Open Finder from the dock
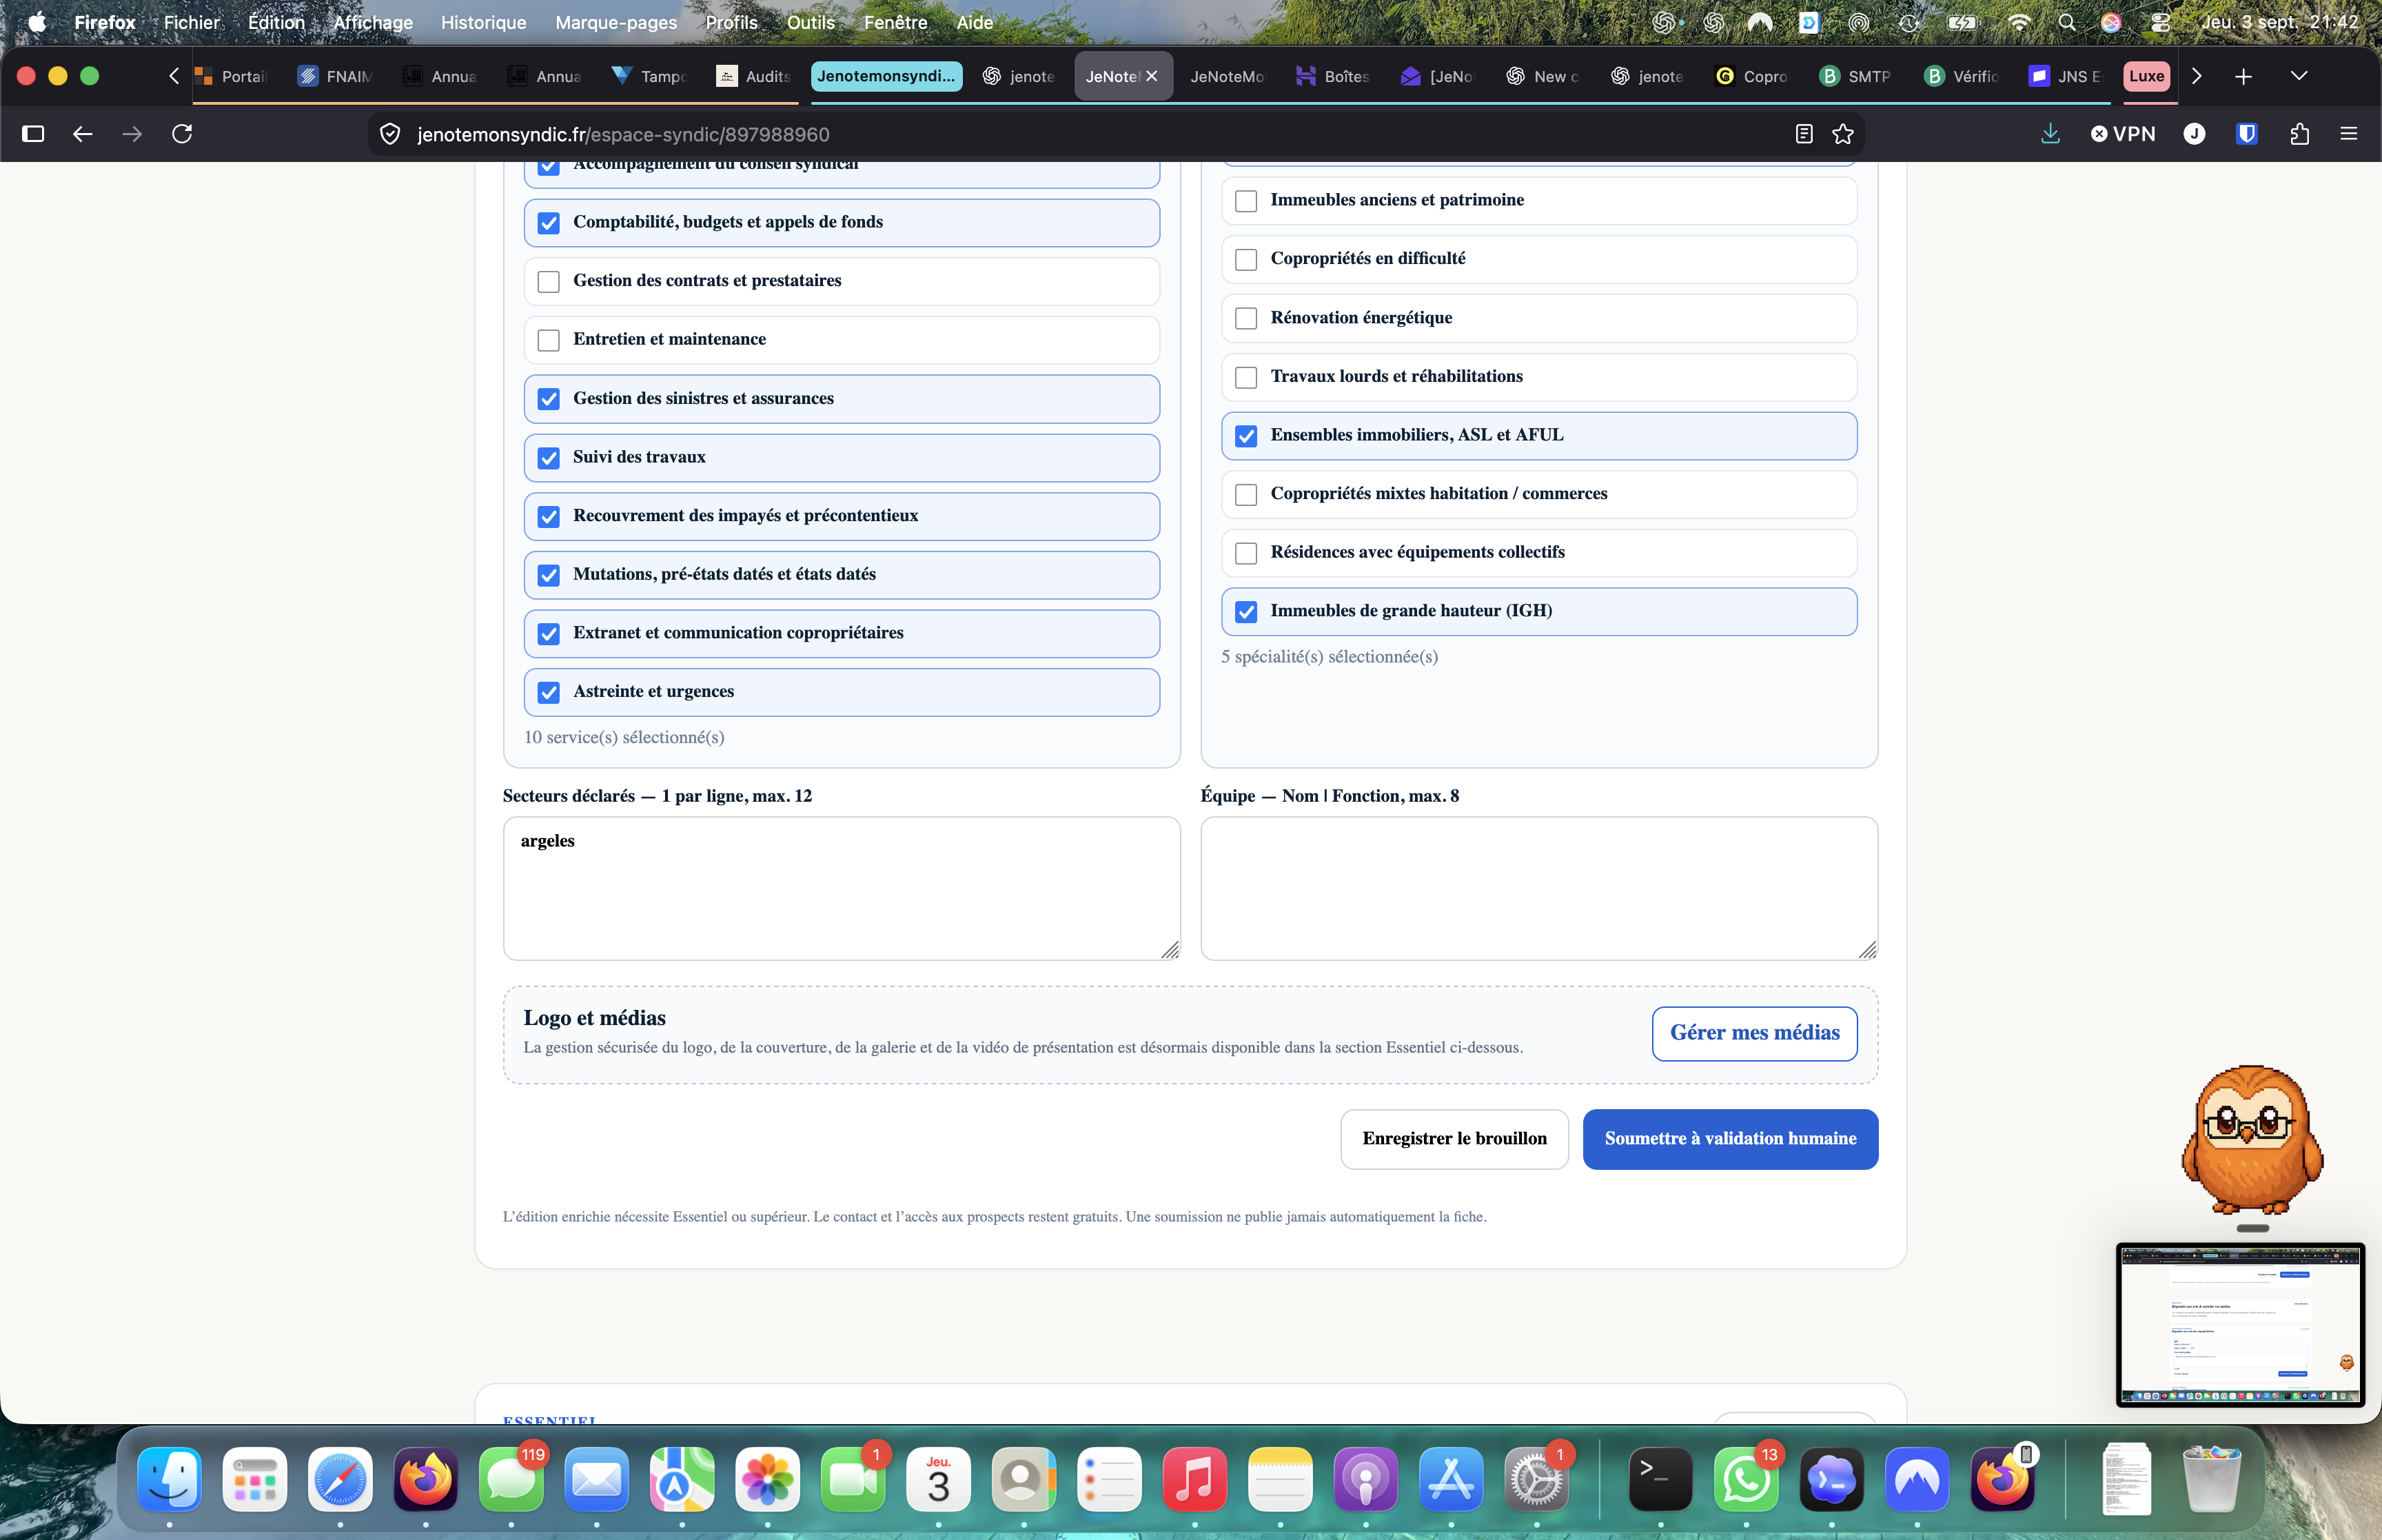 pos(170,1479)
